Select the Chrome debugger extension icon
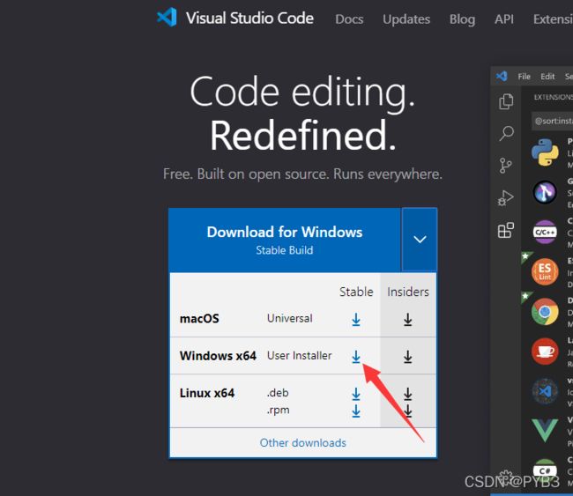The width and height of the screenshot is (573, 496). point(545,312)
